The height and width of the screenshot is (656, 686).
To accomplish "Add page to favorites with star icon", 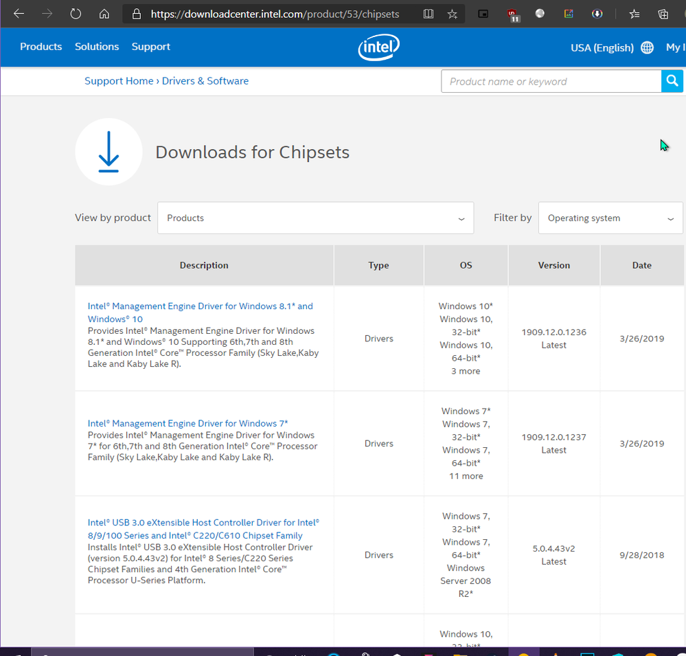I will coord(452,14).
